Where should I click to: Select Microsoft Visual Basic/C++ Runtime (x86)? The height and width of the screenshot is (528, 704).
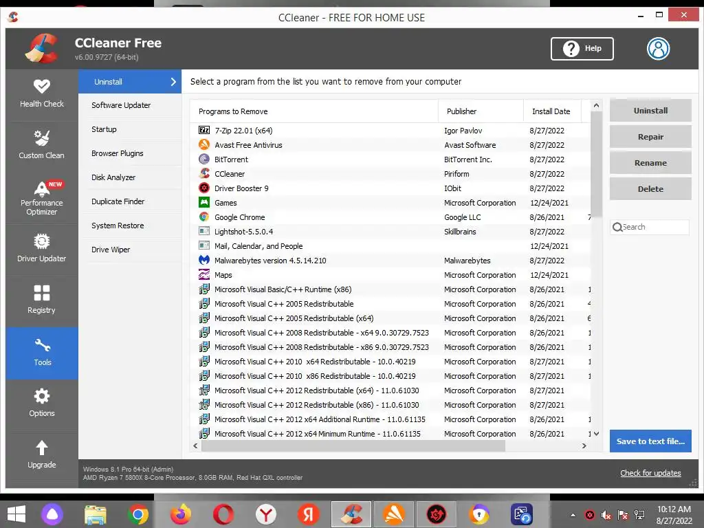tap(390, 289)
